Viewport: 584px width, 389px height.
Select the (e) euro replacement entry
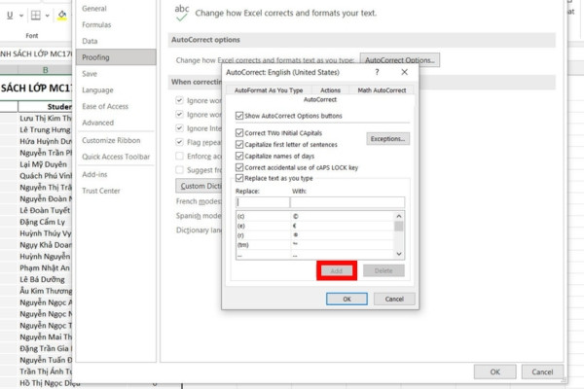314,226
